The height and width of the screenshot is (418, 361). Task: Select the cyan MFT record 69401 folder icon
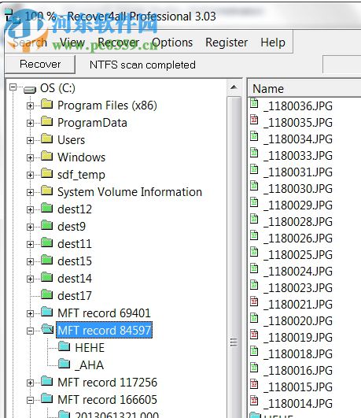coord(47,312)
